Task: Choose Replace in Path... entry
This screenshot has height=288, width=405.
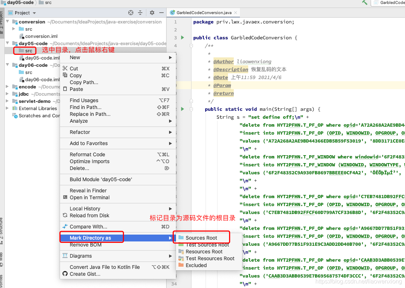Action: pos(118,114)
